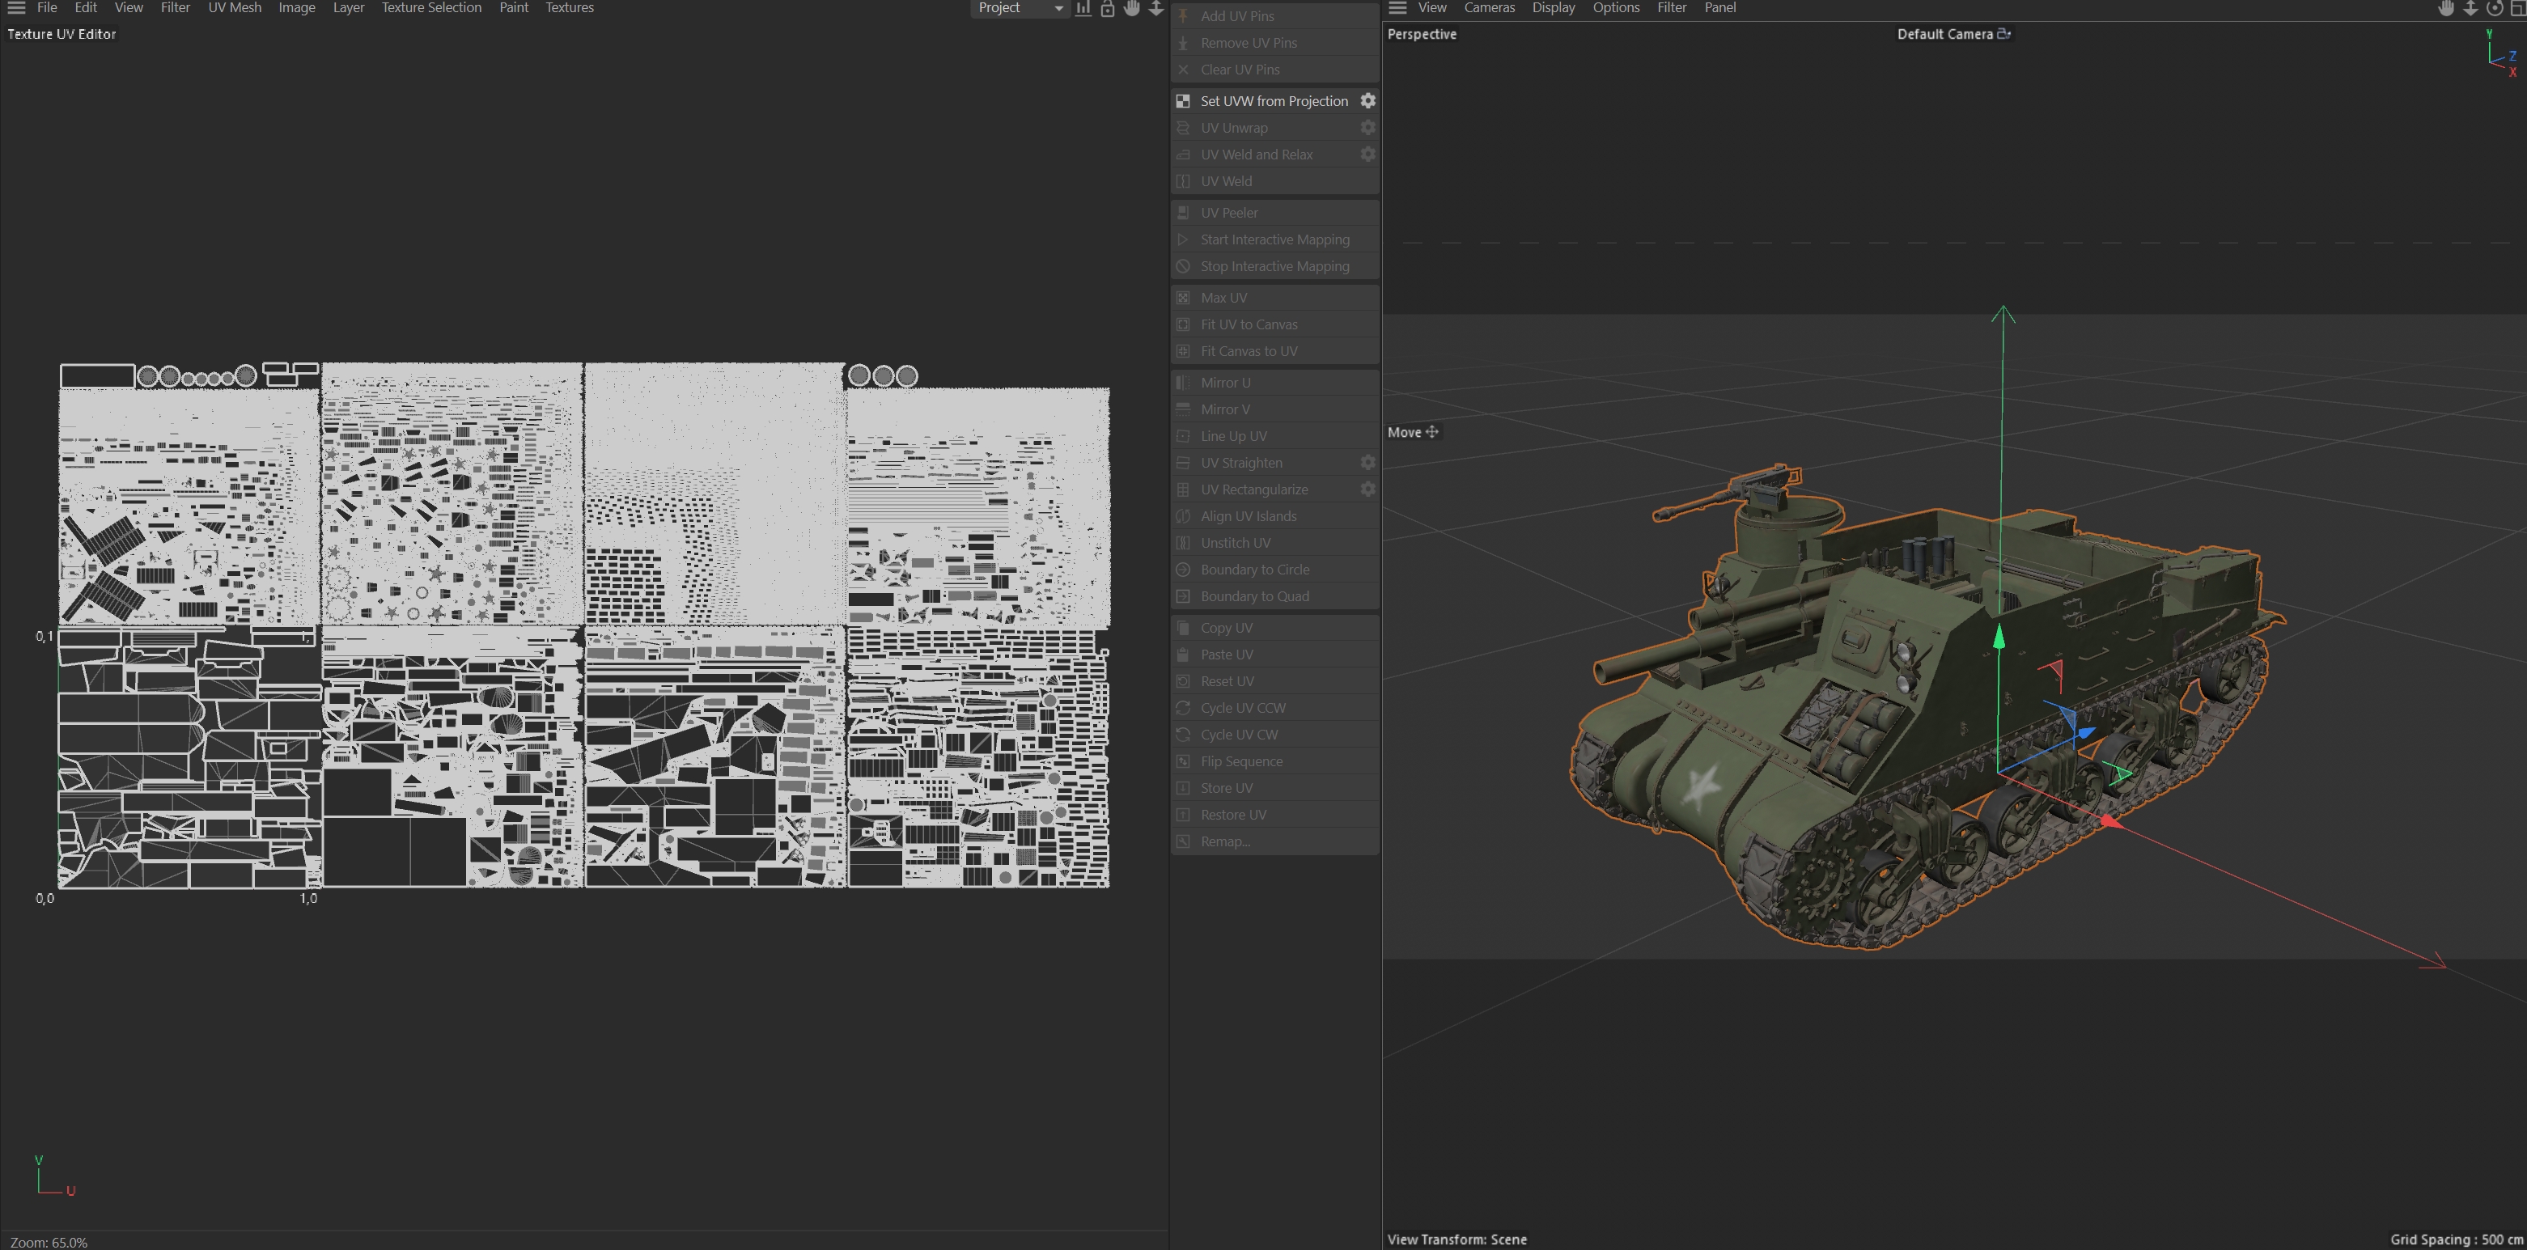
Task: Expand the Project dropdown
Action: coord(1020,8)
